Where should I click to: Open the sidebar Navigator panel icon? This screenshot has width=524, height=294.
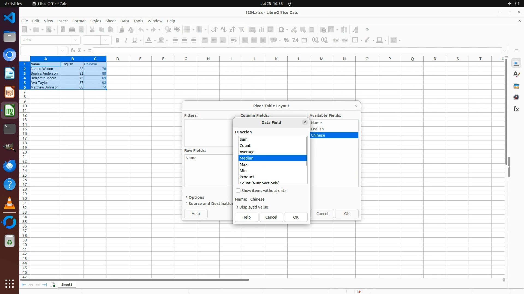516,97
